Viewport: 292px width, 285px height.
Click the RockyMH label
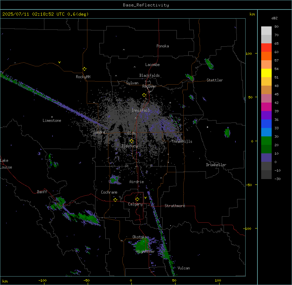point(83,77)
